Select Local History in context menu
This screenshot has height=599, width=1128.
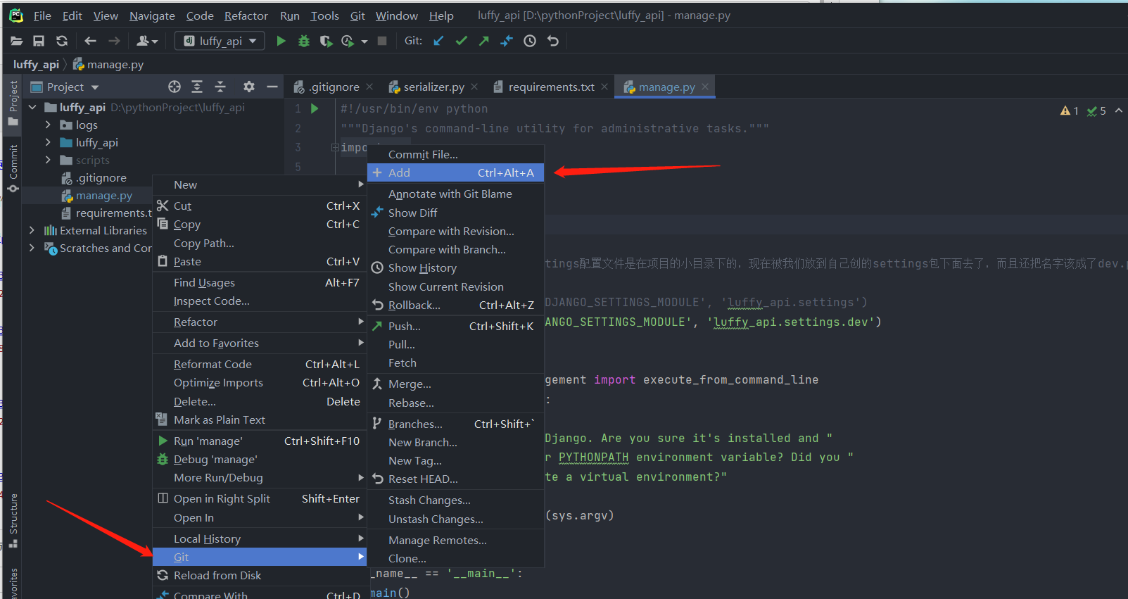(259, 538)
